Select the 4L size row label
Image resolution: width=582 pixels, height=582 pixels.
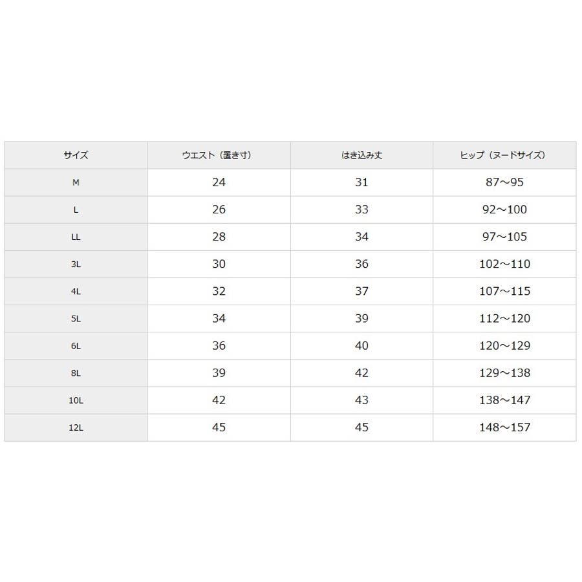tap(76, 291)
